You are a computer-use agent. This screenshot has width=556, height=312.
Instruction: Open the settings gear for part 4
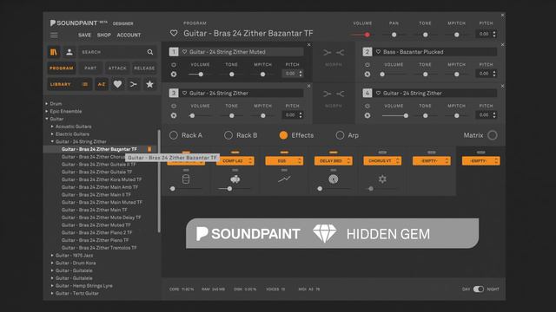pos(367,115)
